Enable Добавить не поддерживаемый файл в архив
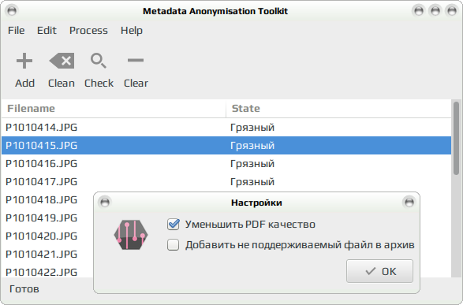The width and height of the screenshot is (463, 305). [x=173, y=245]
